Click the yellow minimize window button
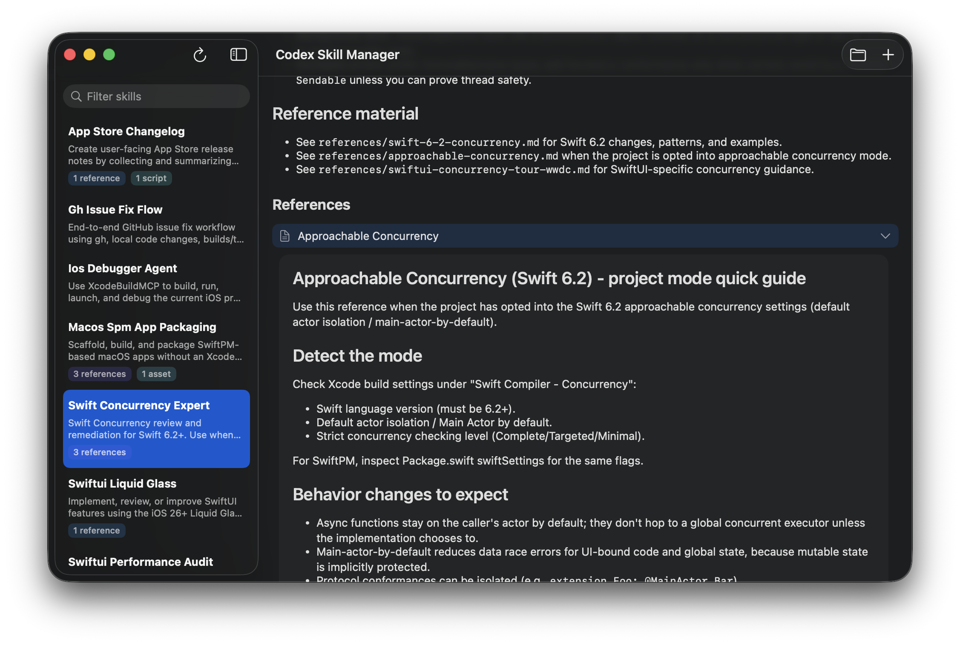960x645 pixels. pyautogui.click(x=89, y=55)
